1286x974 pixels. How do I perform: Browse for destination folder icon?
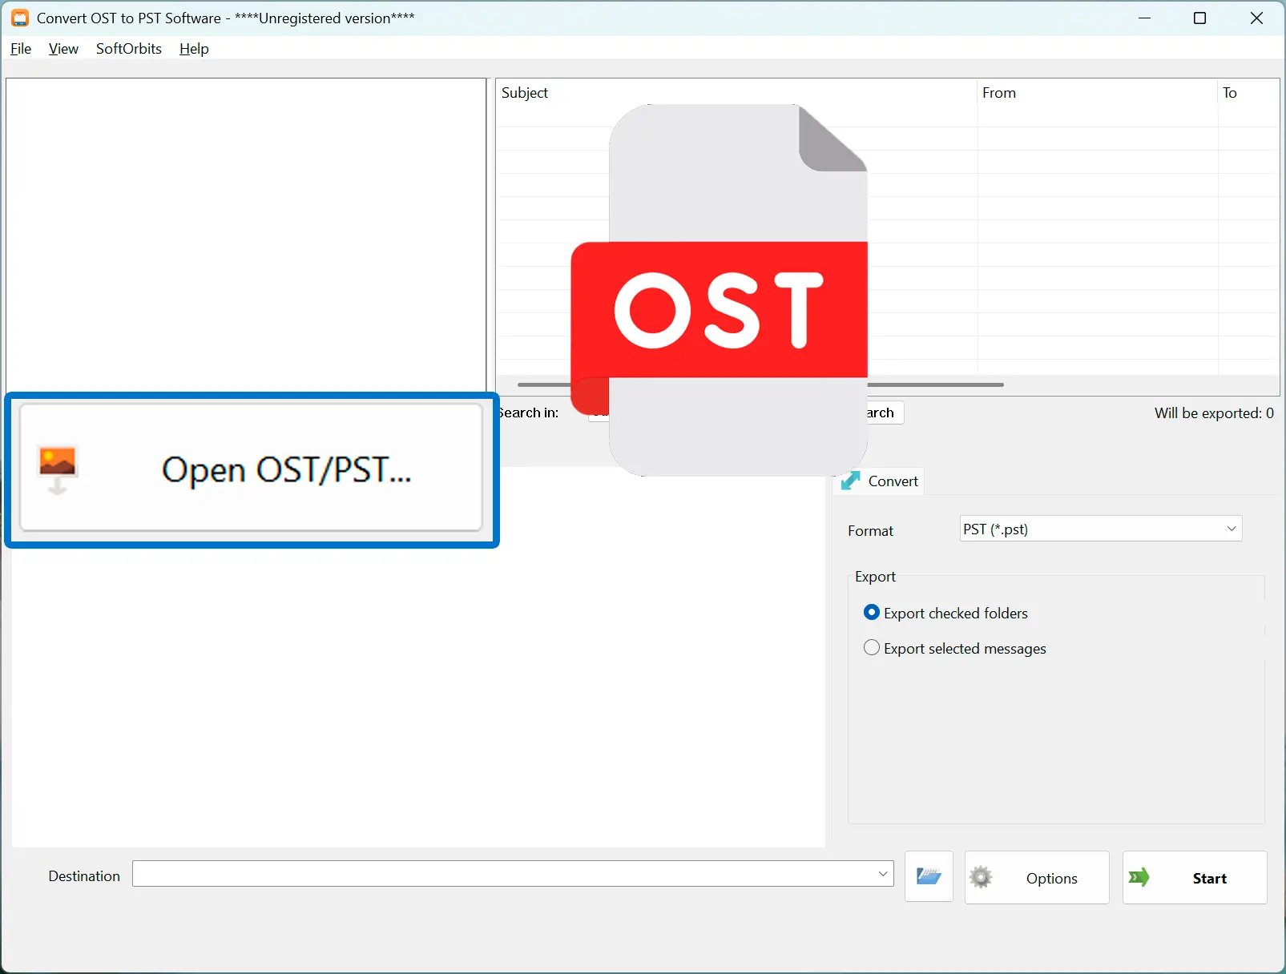click(929, 877)
